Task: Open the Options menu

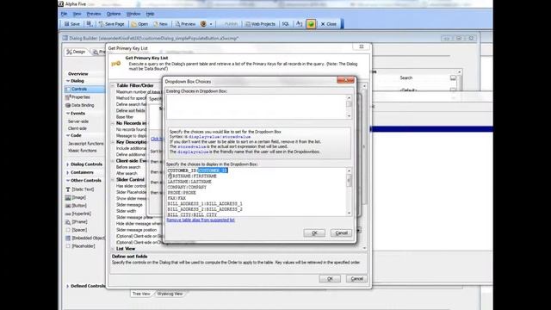Action: pos(114,14)
